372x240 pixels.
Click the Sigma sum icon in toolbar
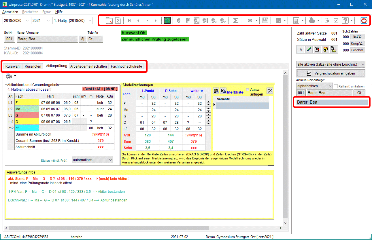235,20
